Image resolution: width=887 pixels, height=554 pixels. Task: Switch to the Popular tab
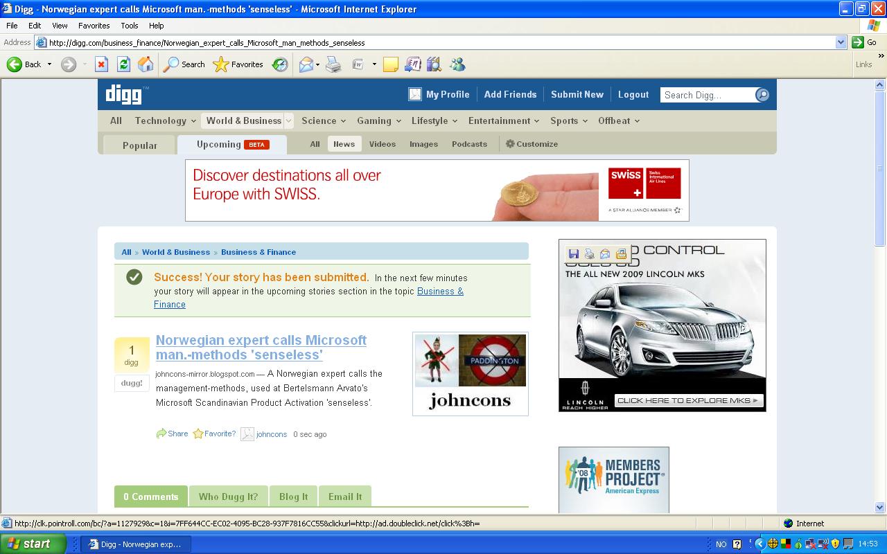pyautogui.click(x=140, y=145)
